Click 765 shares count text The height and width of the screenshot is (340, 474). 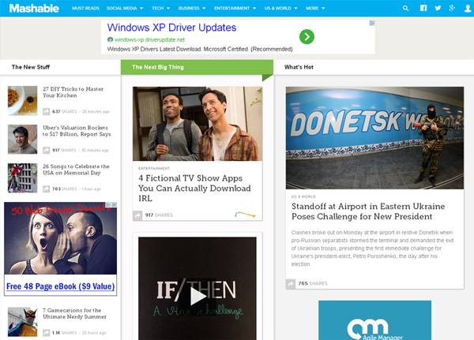pos(313,283)
